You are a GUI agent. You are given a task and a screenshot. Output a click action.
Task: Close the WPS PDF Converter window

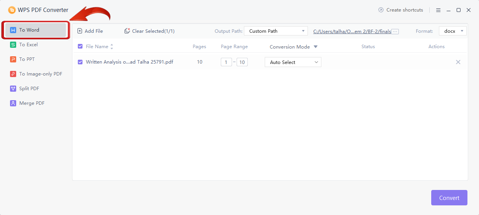[x=469, y=10]
